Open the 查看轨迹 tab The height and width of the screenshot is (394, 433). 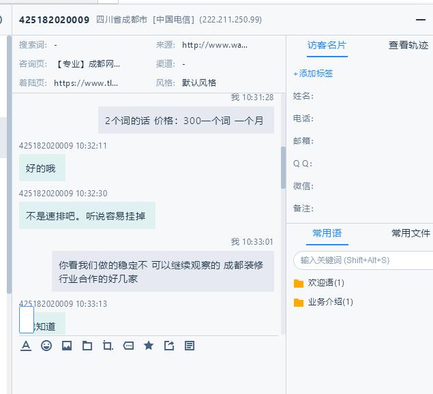[408, 46]
